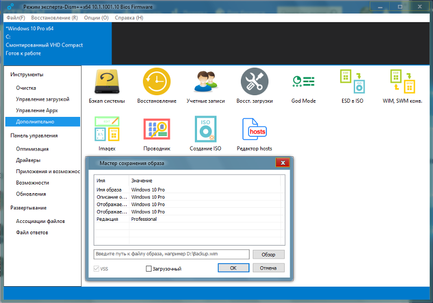Click the Инструменты section header
The height and width of the screenshot is (303, 433).
pos(27,75)
